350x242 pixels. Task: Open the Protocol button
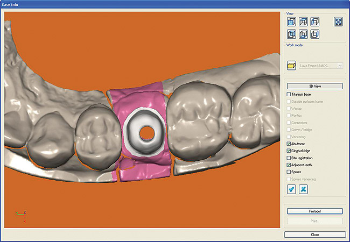[314, 211]
